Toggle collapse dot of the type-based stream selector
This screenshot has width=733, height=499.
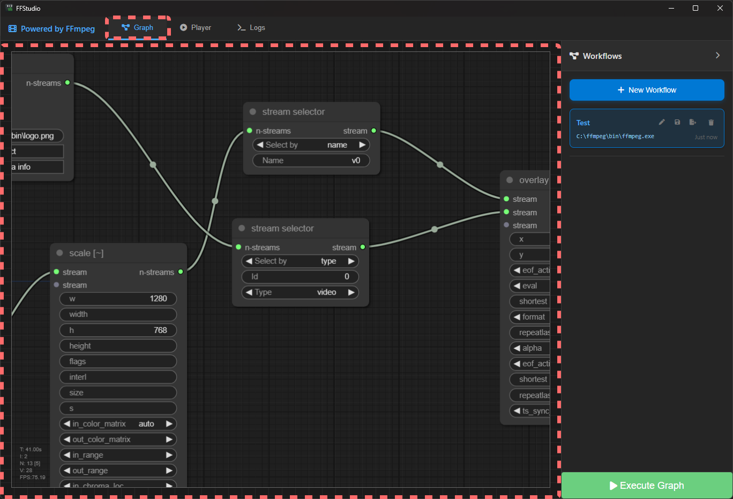click(x=242, y=228)
